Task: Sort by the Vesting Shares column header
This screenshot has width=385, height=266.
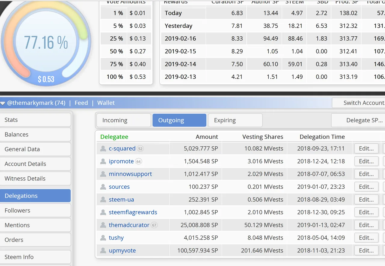Action: [263, 137]
